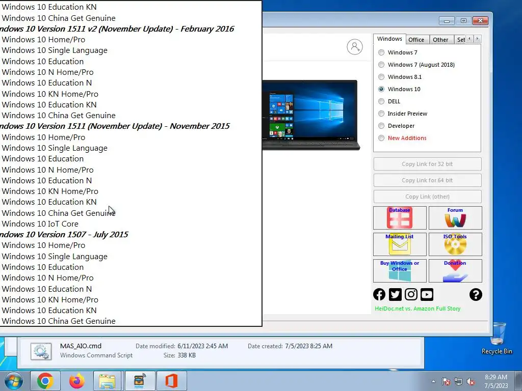Switch to the Windows tab

coord(389,39)
